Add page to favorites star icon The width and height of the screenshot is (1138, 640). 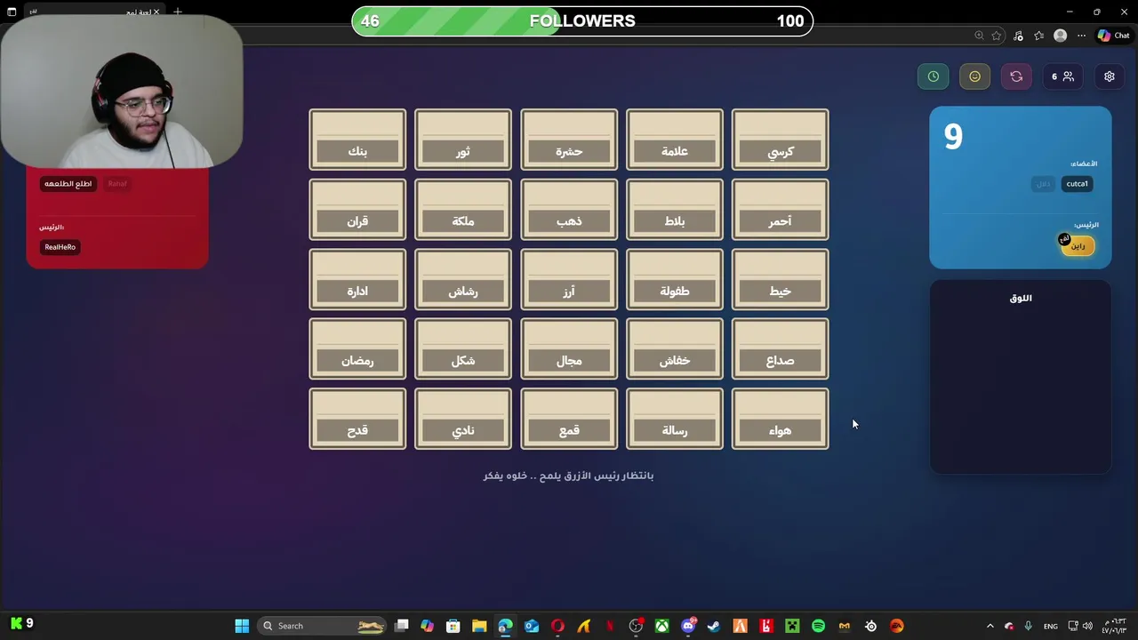[997, 36]
